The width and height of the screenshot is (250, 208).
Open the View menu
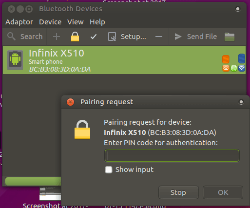(x=76, y=22)
